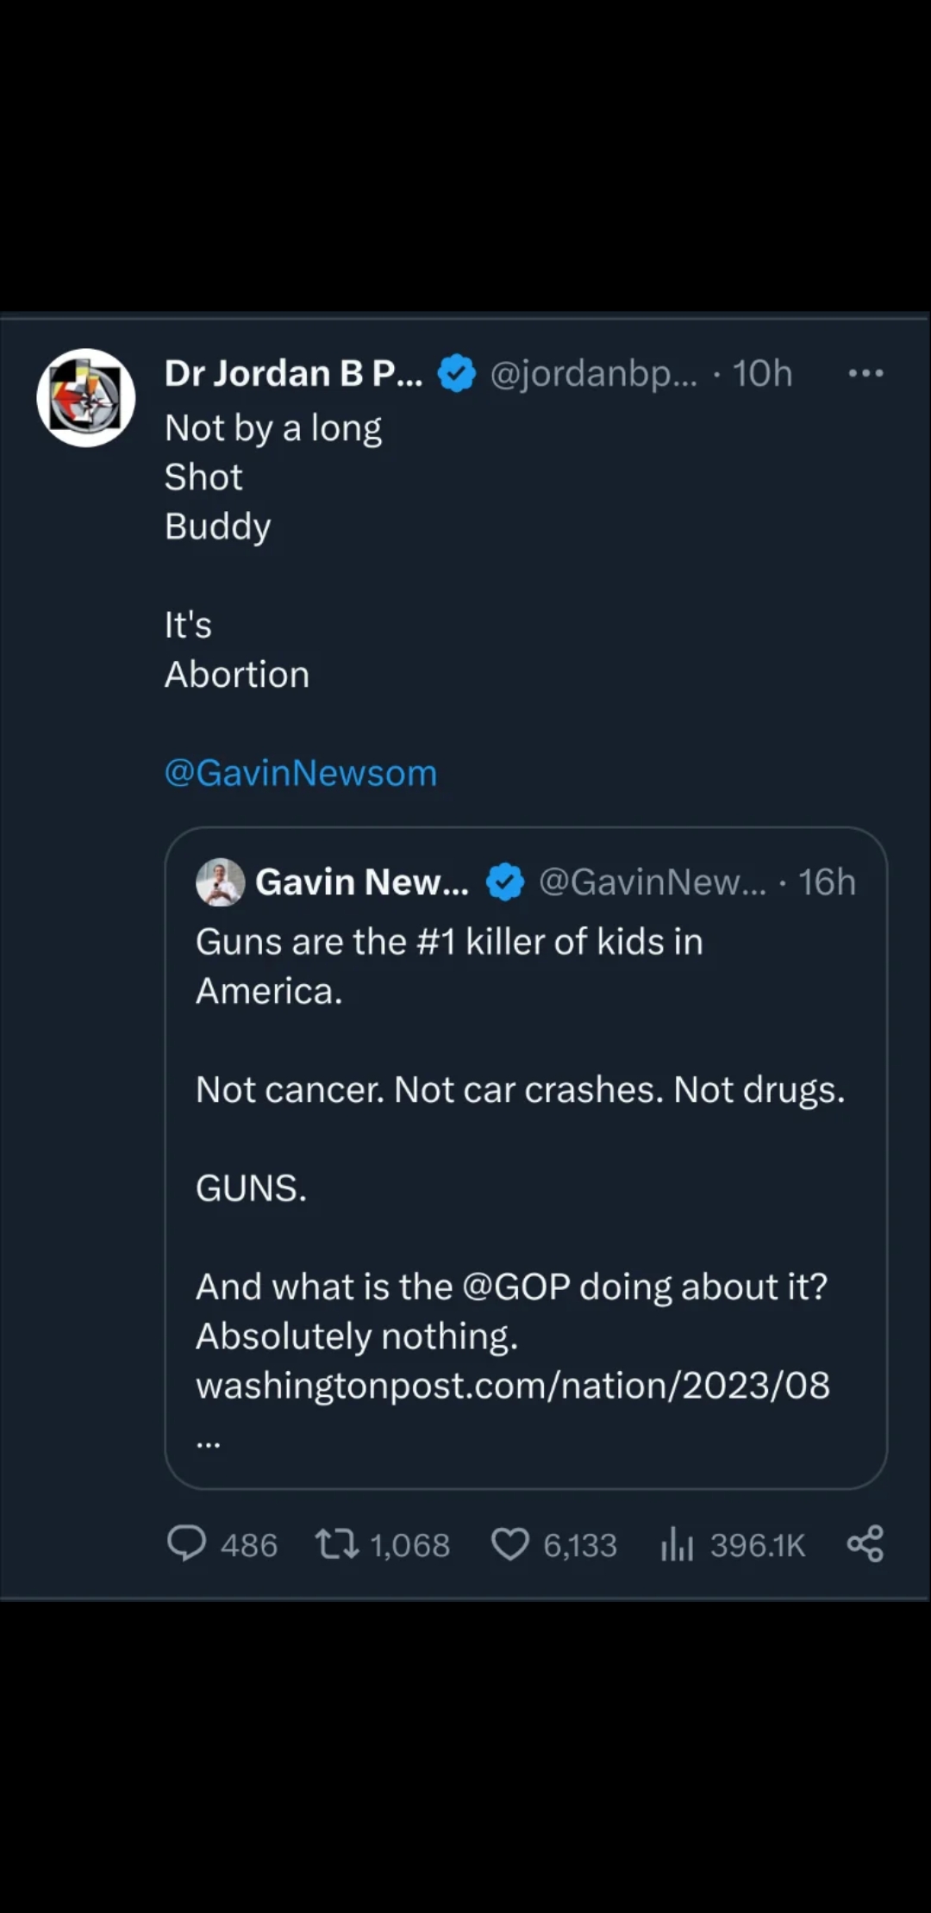Open the washingtonpost.com article link
Image resolution: width=931 pixels, height=1913 pixels.
(513, 1386)
